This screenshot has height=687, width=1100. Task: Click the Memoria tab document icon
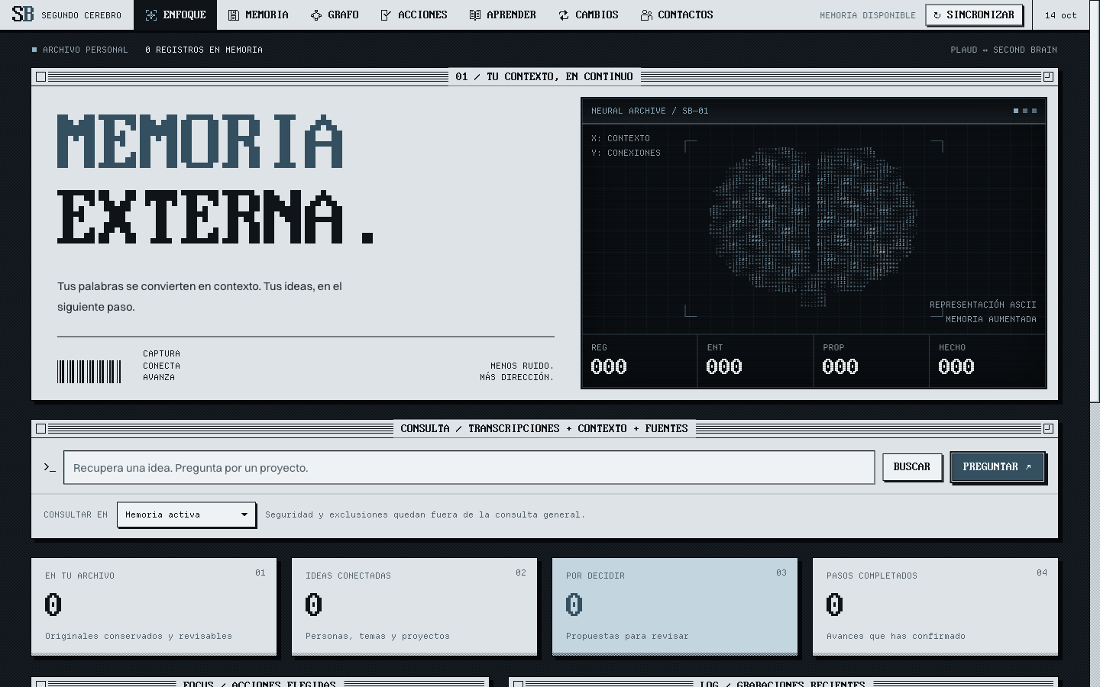pyautogui.click(x=234, y=15)
